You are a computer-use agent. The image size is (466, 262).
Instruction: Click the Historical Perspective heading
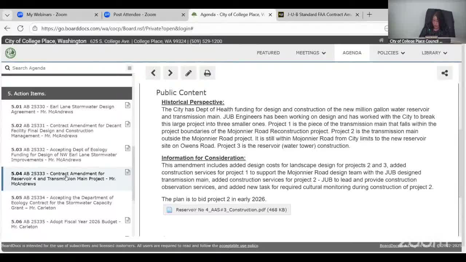point(193,102)
